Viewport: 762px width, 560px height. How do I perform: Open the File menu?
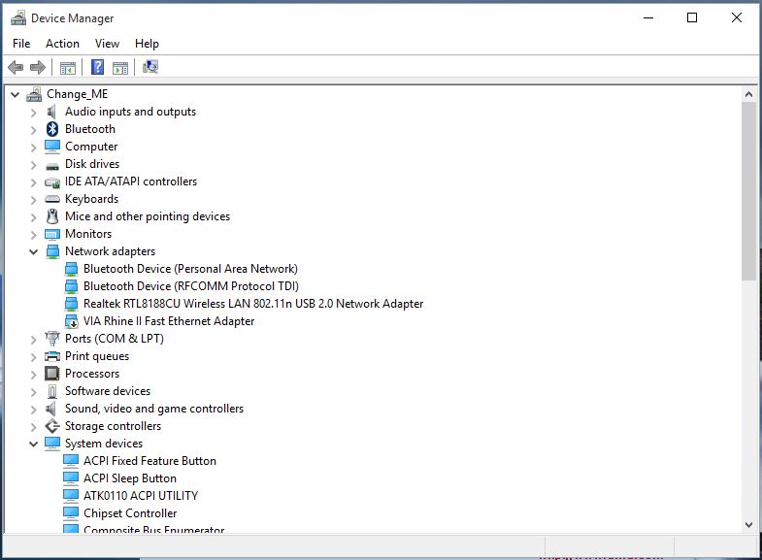coord(21,44)
